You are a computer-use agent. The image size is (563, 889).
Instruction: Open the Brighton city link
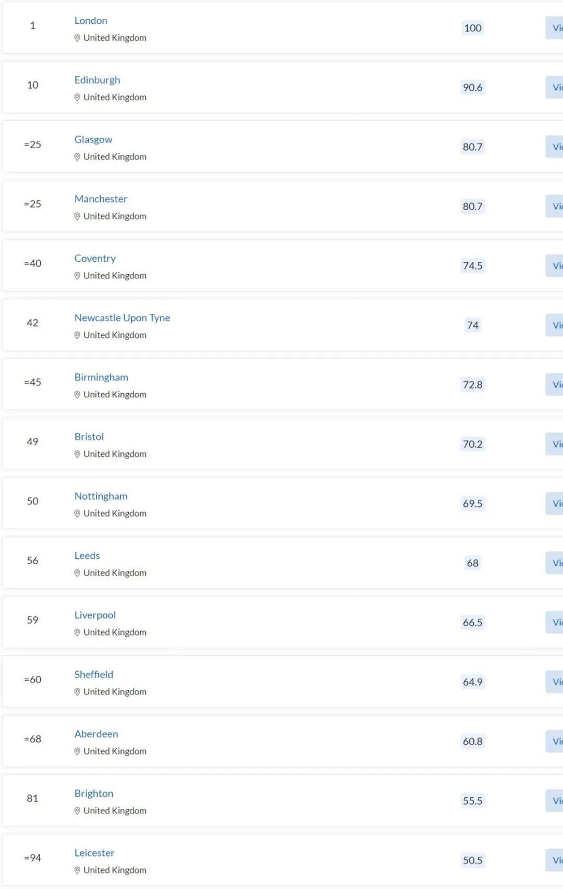point(94,793)
